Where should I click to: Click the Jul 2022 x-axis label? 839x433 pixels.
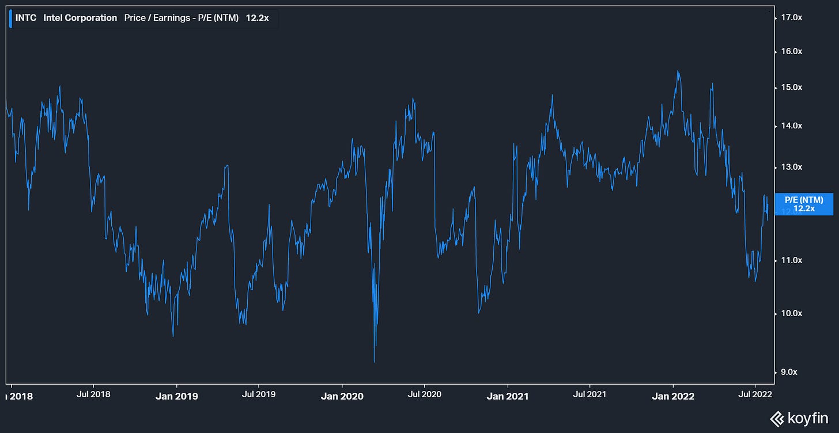(x=755, y=394)
